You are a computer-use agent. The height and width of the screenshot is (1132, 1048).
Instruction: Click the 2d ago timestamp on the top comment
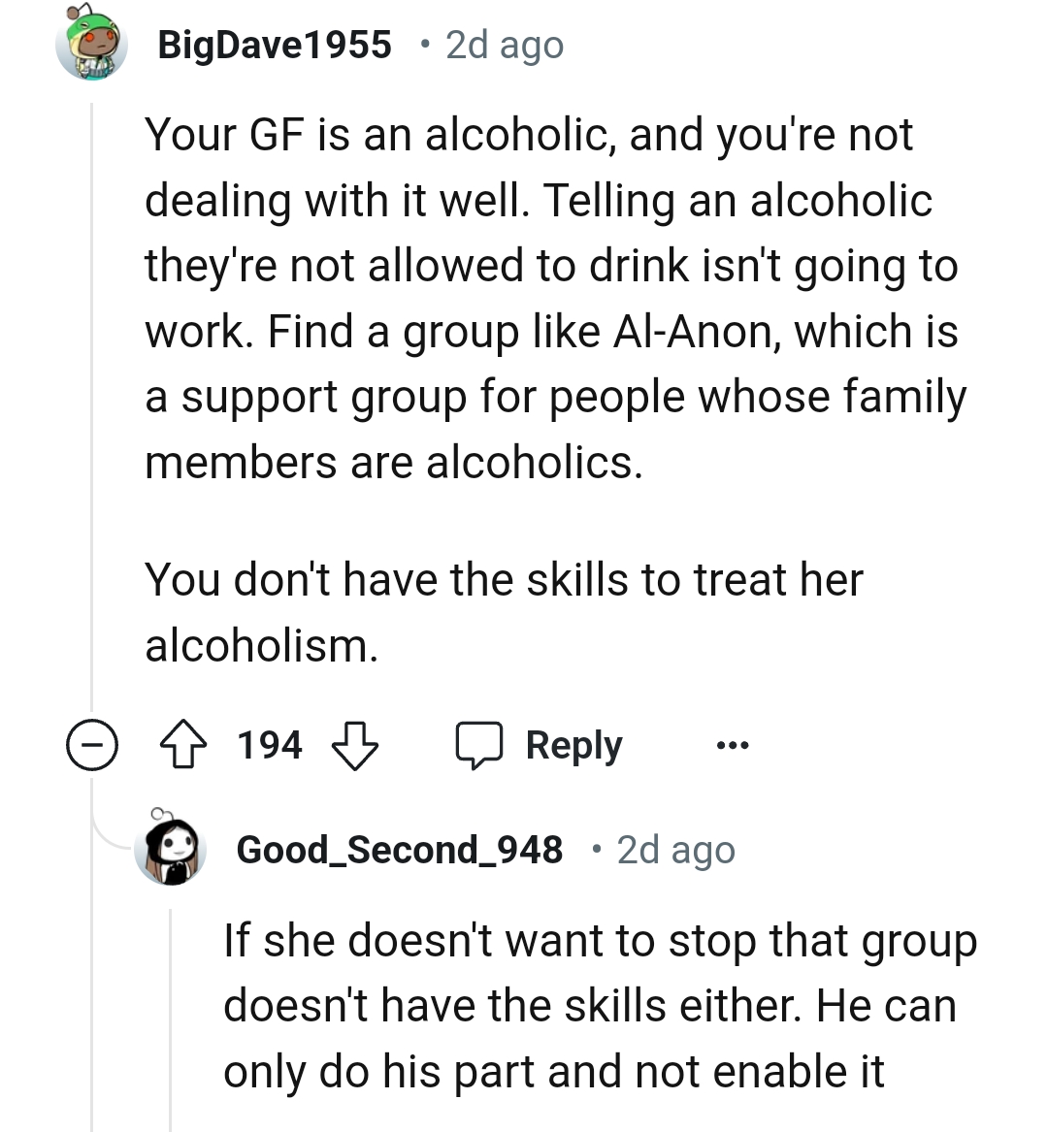[x=501, y=45]
